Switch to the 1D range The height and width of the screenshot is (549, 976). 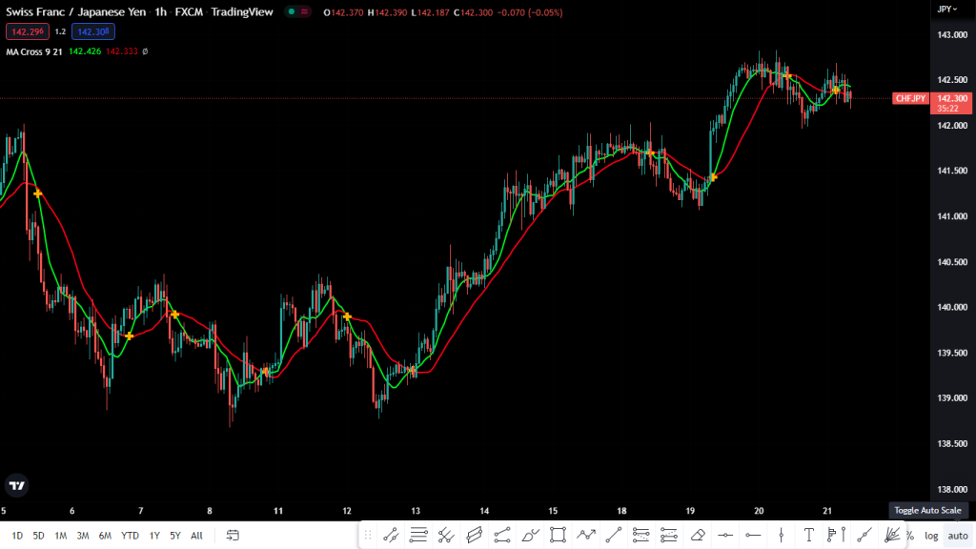[17, 536]
